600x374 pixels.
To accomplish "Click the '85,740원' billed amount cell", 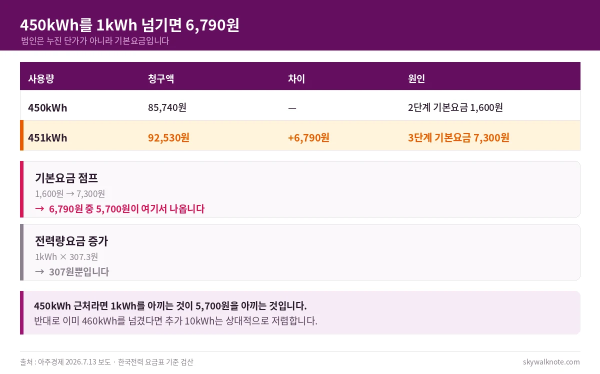I will click(x=167, y=107).
